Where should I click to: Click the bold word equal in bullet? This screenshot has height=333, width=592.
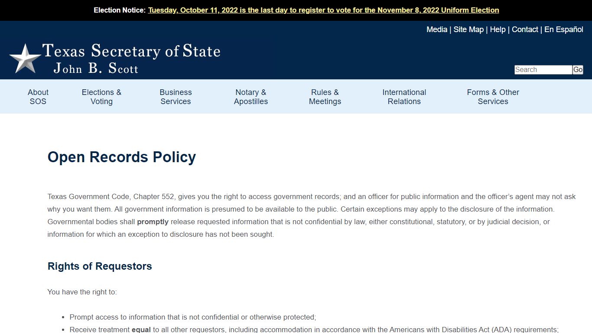tap(141, 330)
